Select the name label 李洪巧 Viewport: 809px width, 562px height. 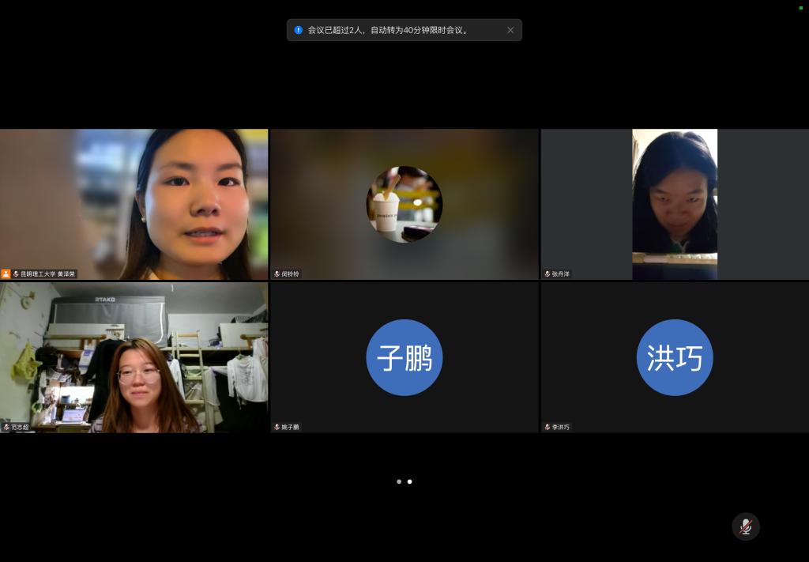[x=561, y=428]
